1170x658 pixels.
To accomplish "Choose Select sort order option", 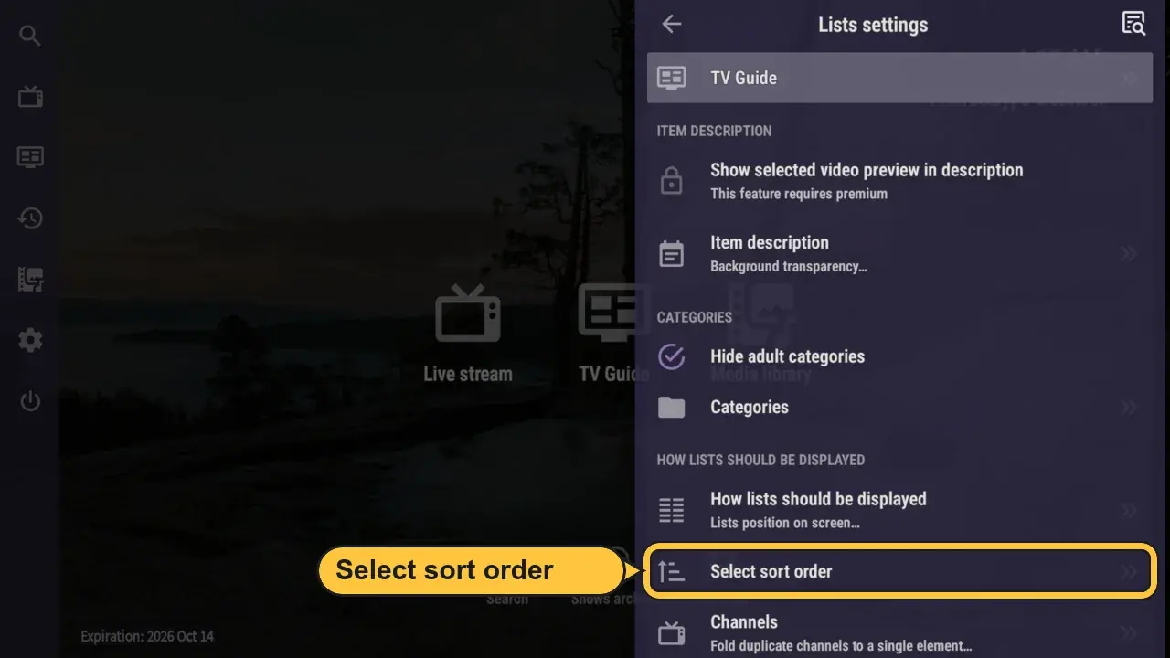I will [900, 572].
